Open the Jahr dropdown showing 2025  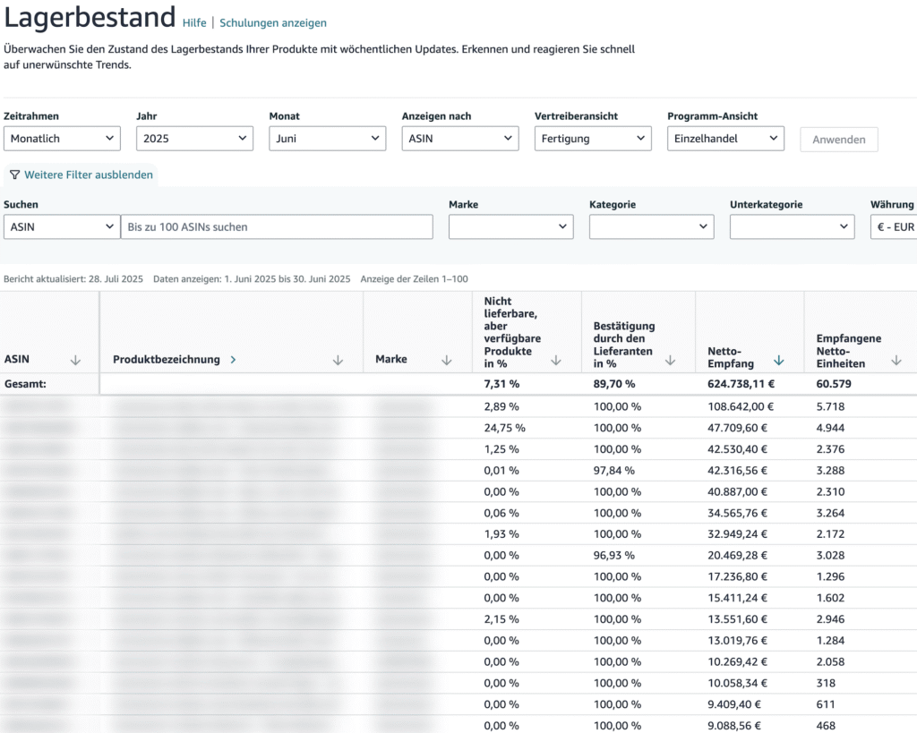point(194,139)
